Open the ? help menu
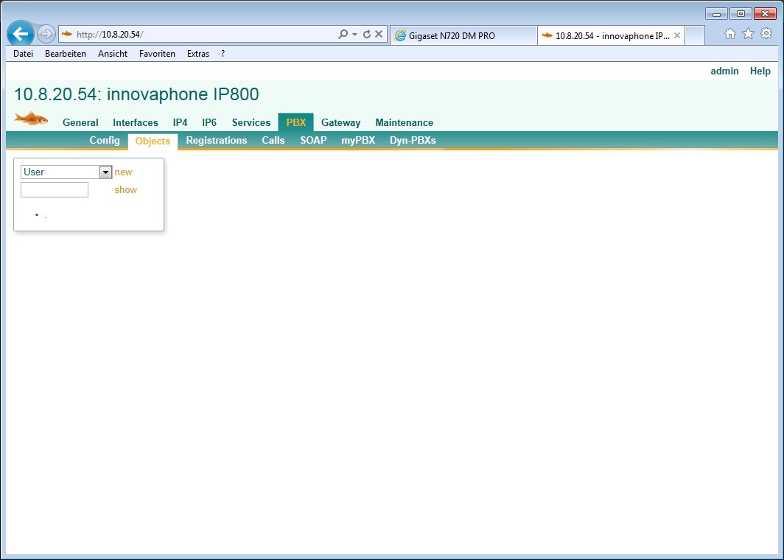Viewport: 784px width, 560px height. [223, 54]
